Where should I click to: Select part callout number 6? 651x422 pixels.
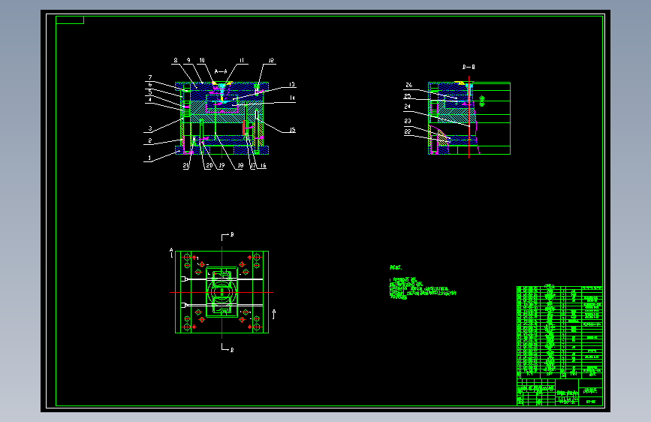point(150,84)
